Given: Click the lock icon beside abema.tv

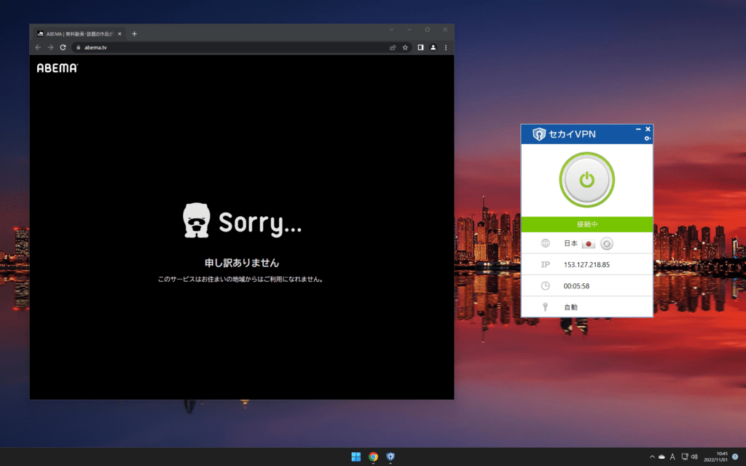Looking at the screenshot, I should tap(79, 47).
